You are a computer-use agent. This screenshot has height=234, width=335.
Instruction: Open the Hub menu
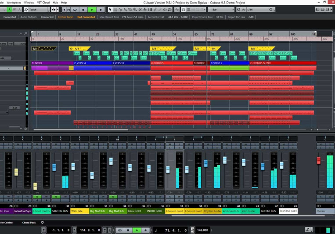tap(55, 3)
